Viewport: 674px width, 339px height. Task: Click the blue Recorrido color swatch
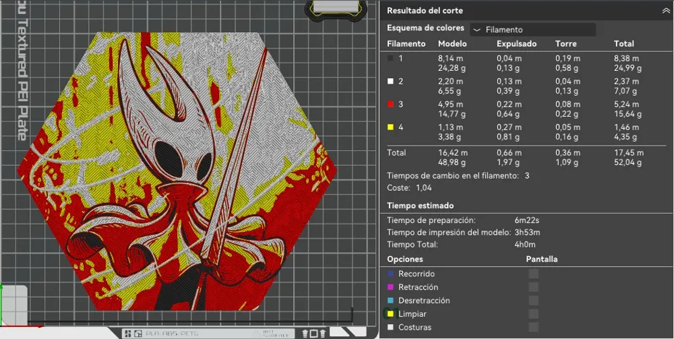coord(390,274)
